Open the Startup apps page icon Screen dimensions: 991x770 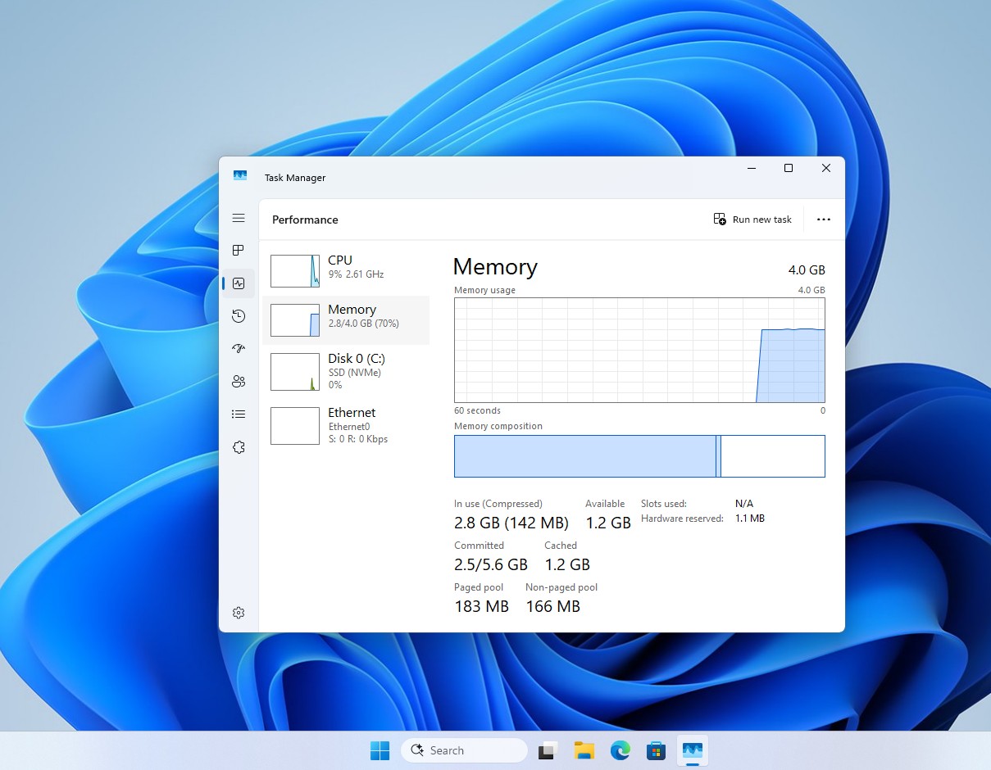239,349
